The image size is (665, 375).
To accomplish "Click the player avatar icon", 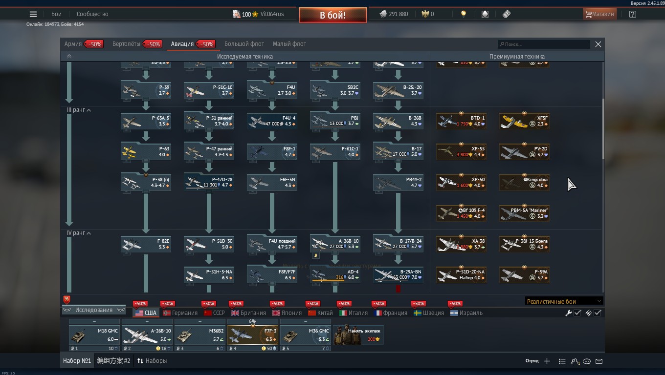I will coord(236,14).
